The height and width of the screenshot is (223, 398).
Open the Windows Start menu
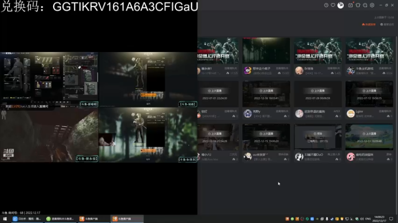pos(4,219)
